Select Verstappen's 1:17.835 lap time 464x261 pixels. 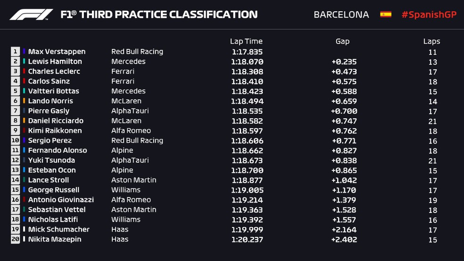pyautogui.click(x=247, y=52)
